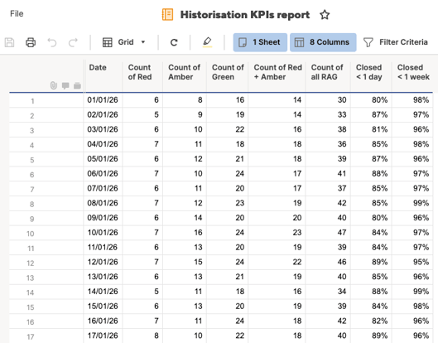
Task: Click Count of Amber cell in 02/01/26 row
Action: (x=185, y=114)
